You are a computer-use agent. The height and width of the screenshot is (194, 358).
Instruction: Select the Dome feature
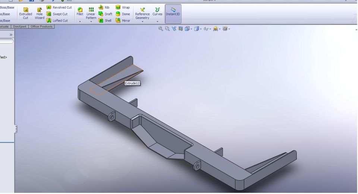(123, 14)
